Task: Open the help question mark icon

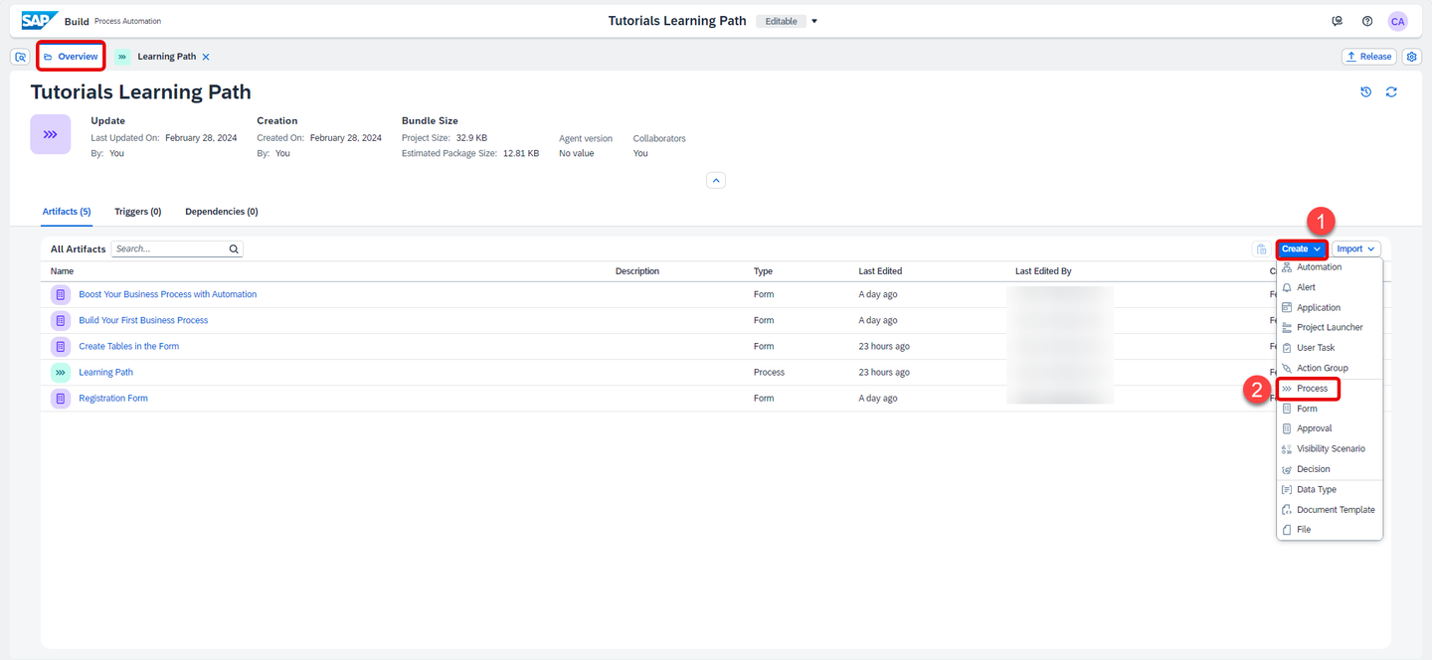Action: tap(1367, 21)
